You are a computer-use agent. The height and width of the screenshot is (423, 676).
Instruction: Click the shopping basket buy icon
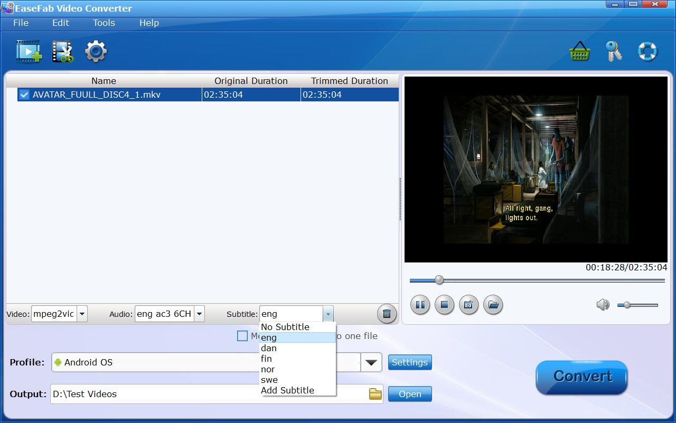point(579,51)
